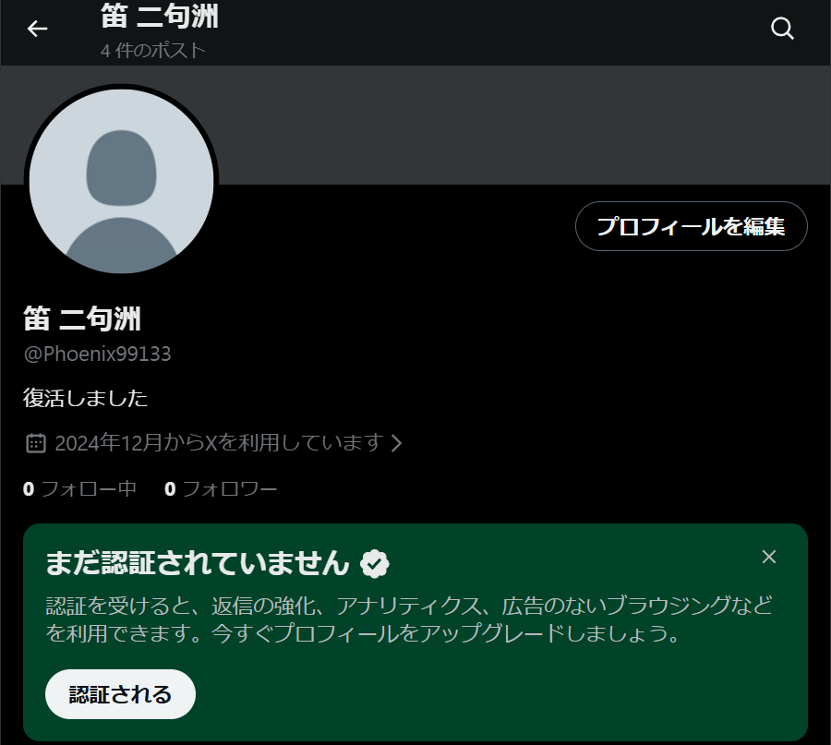Dismiss the まだ認証されていません banner

769,557
